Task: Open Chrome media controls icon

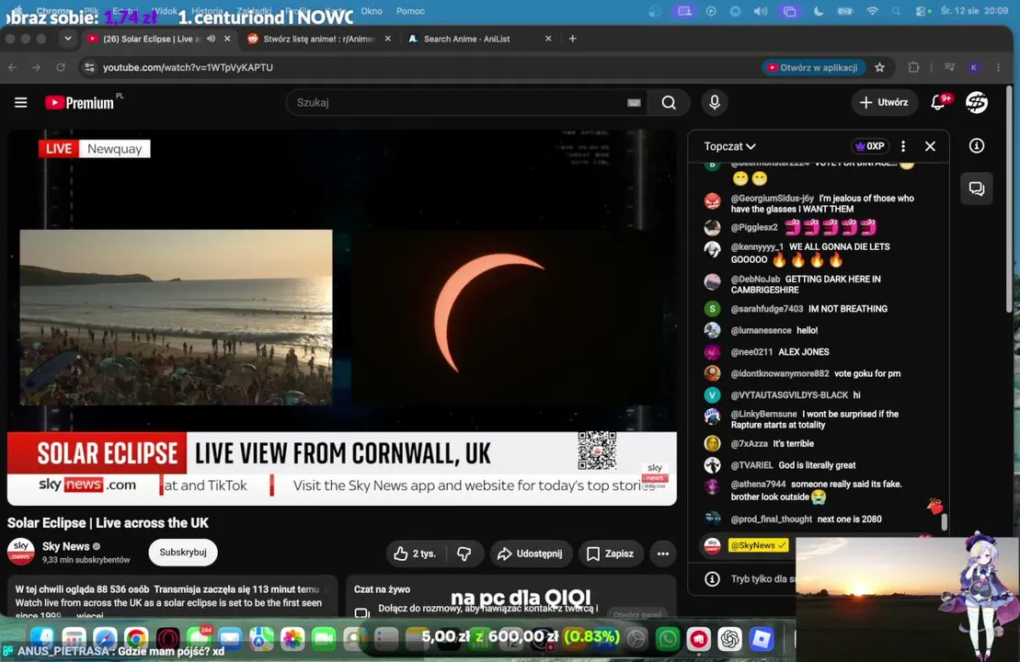Action: [950, 67]
